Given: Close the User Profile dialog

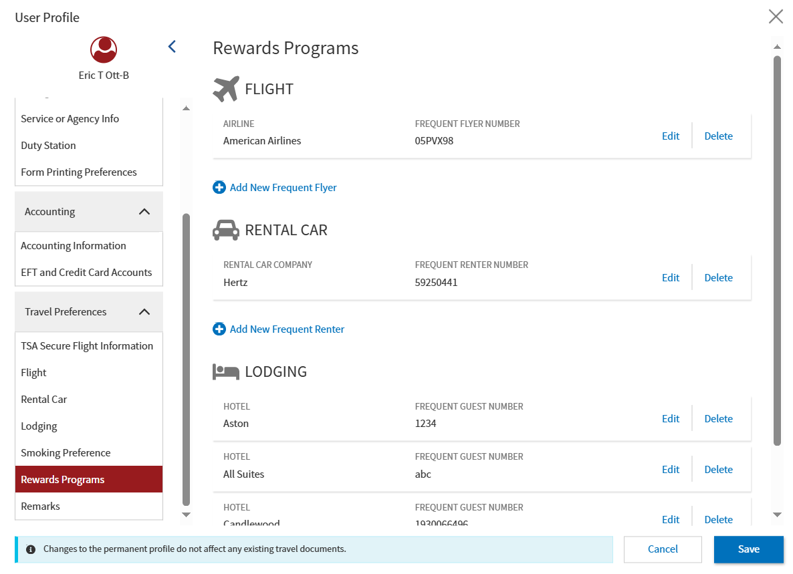Looking at the screenshot, I should 776,17.
